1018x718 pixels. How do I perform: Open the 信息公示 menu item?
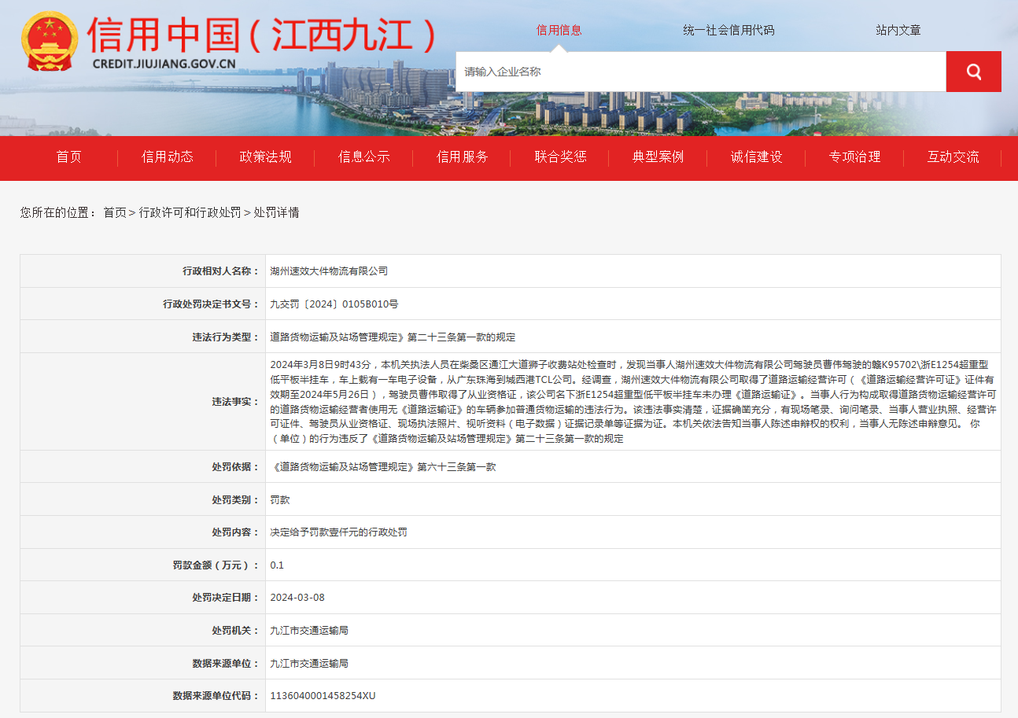[363, 156]
